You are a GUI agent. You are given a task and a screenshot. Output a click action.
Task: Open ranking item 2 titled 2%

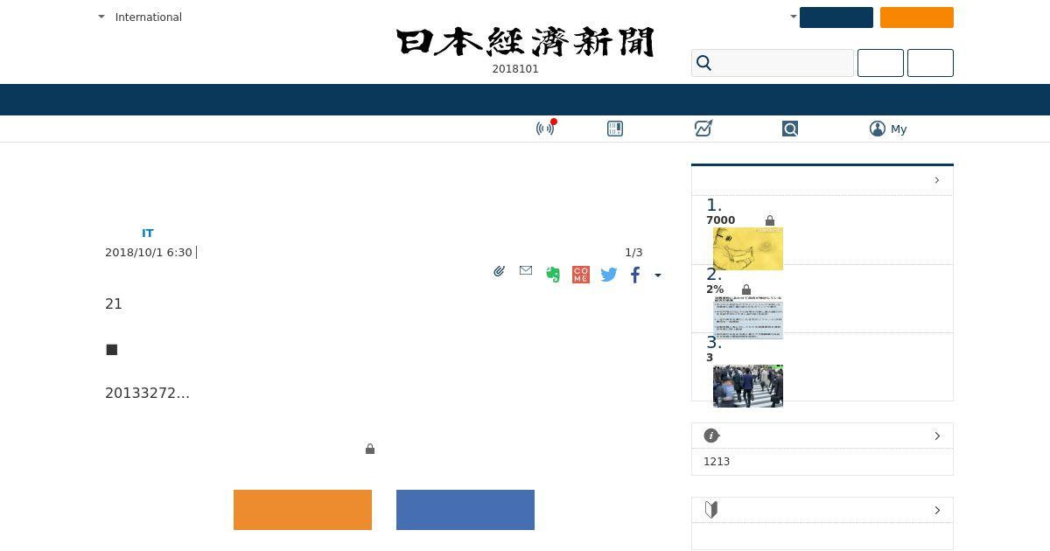tap(715, 289)
